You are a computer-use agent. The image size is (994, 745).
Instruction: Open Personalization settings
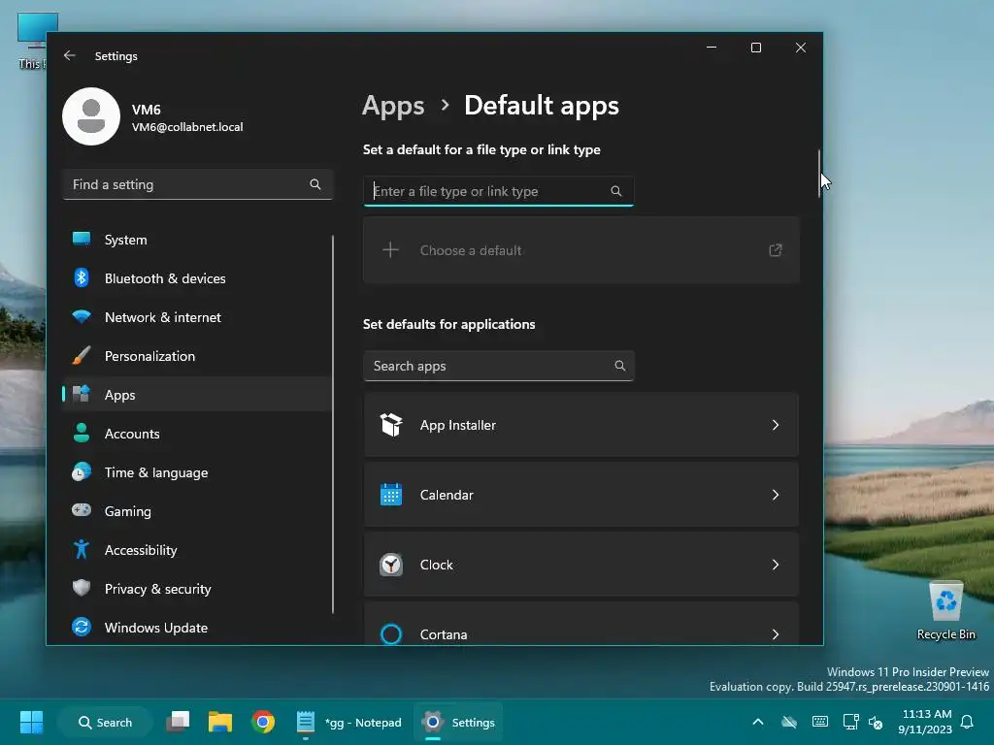[x=197, y=356]
